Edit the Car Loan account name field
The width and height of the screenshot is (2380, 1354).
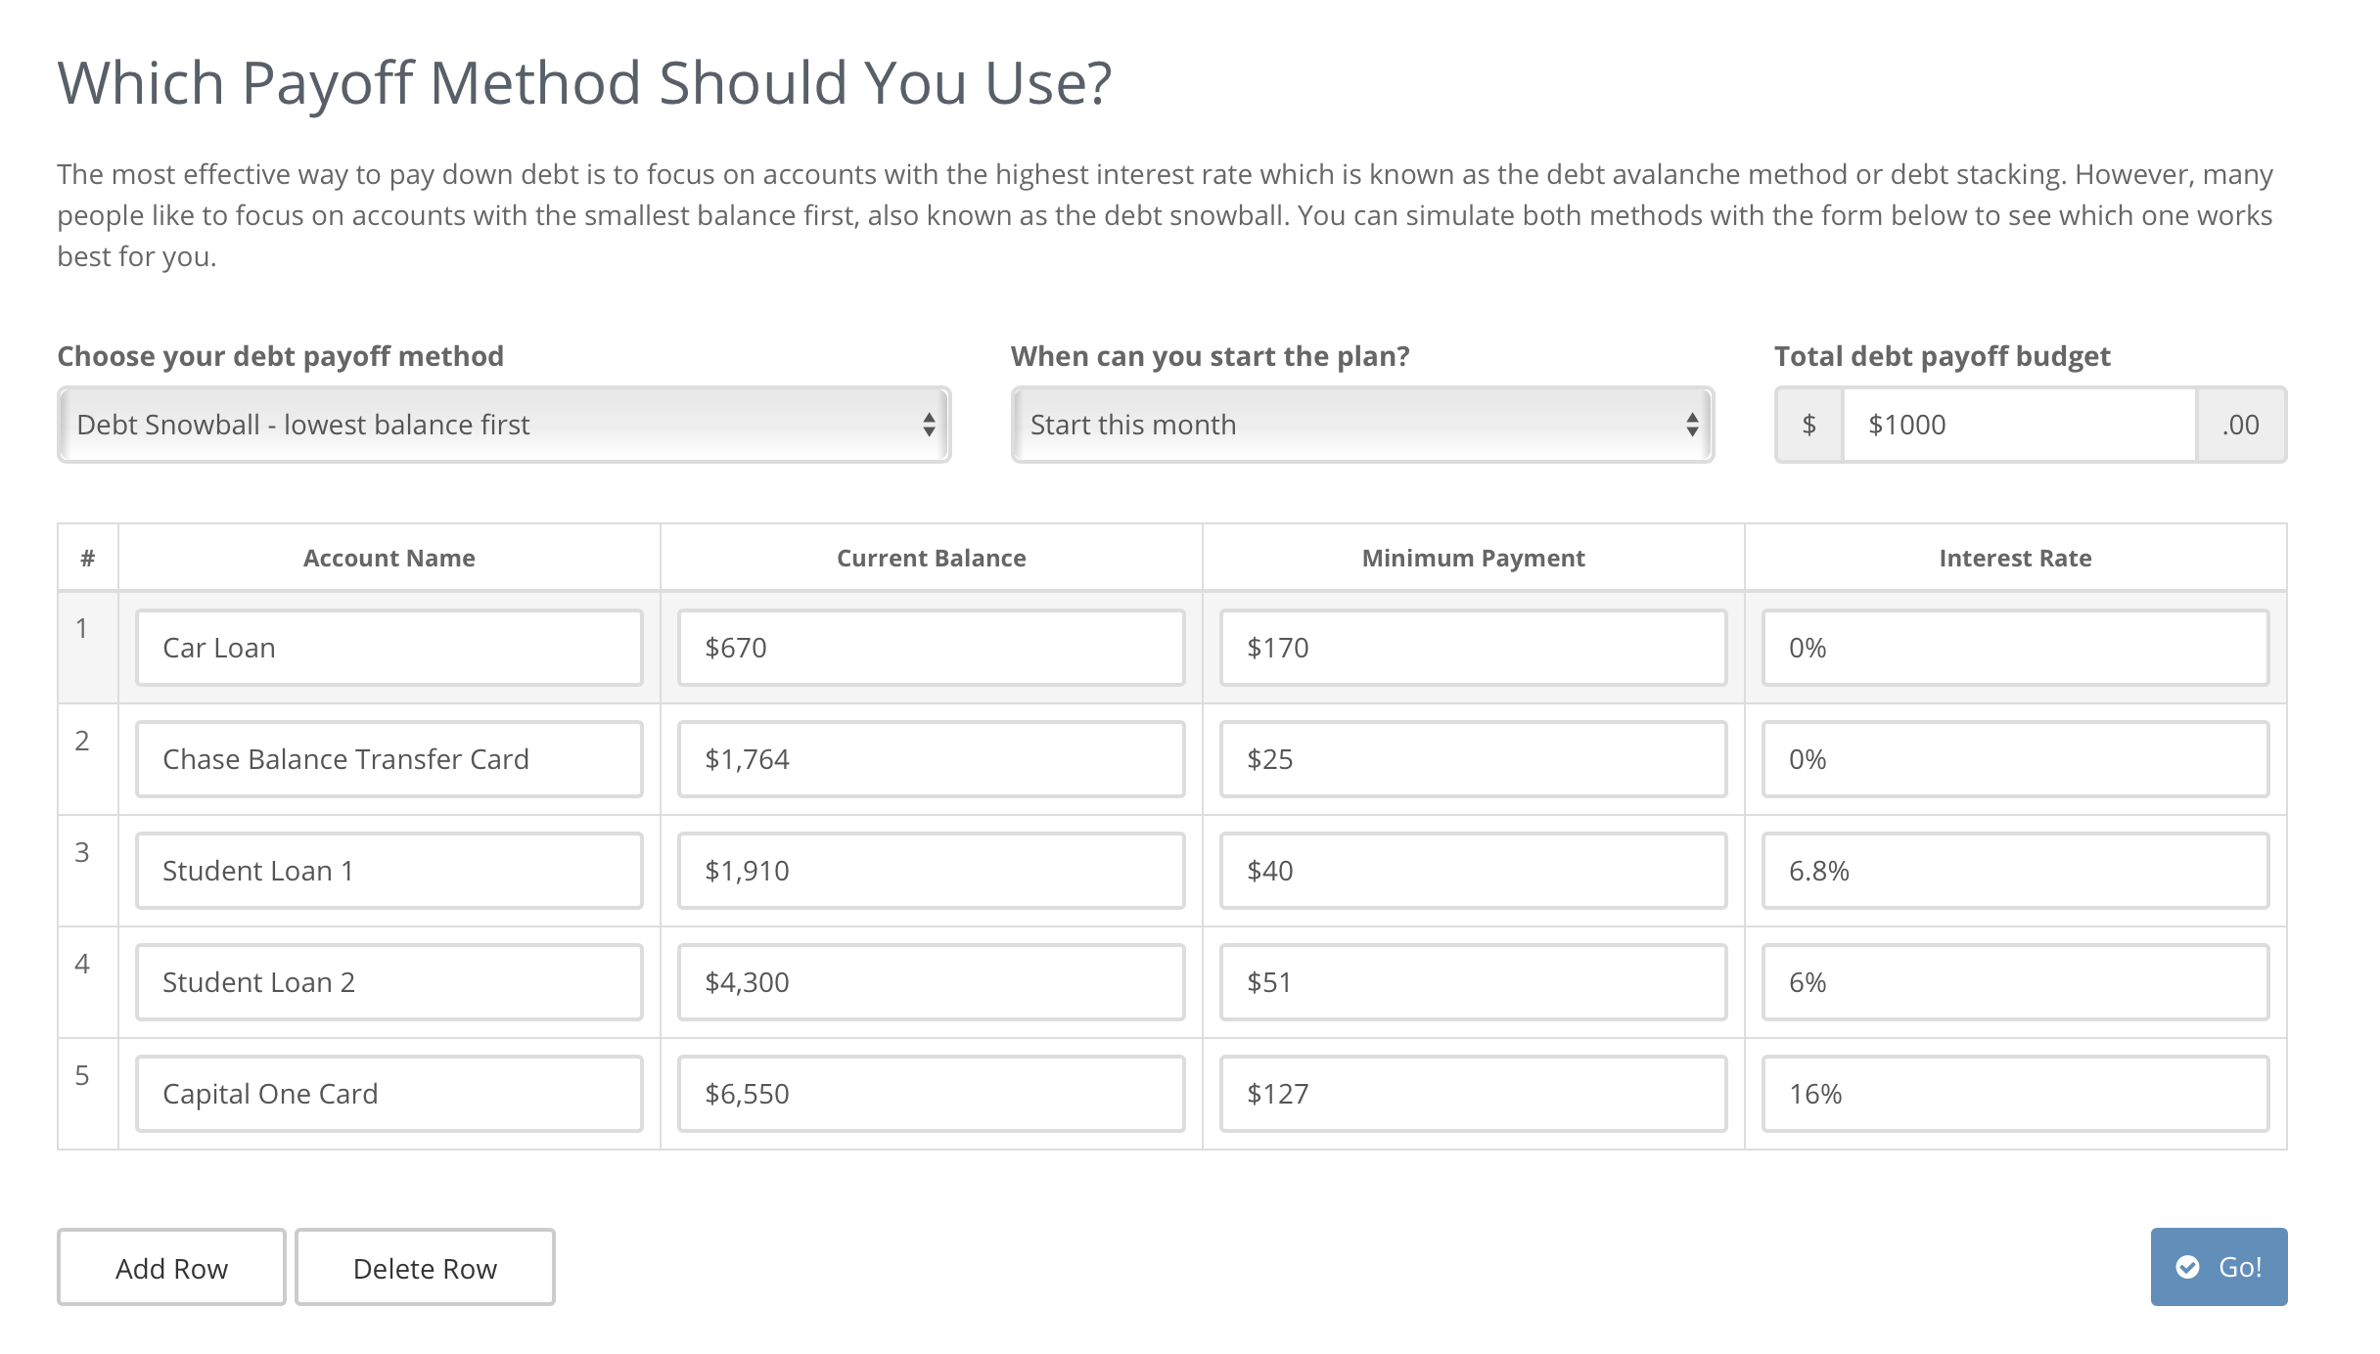389,648
